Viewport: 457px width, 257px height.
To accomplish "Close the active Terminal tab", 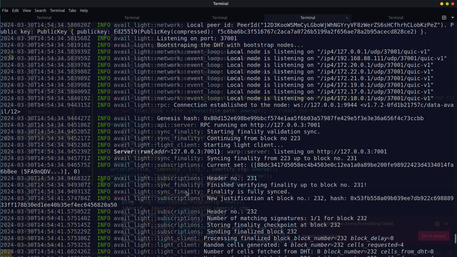I will [x=347, y=18].
